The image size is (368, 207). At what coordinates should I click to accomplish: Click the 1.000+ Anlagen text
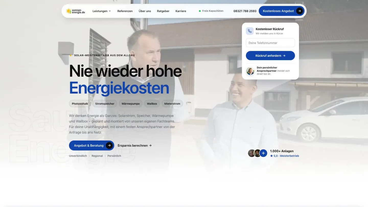click(x=282, y=151)
